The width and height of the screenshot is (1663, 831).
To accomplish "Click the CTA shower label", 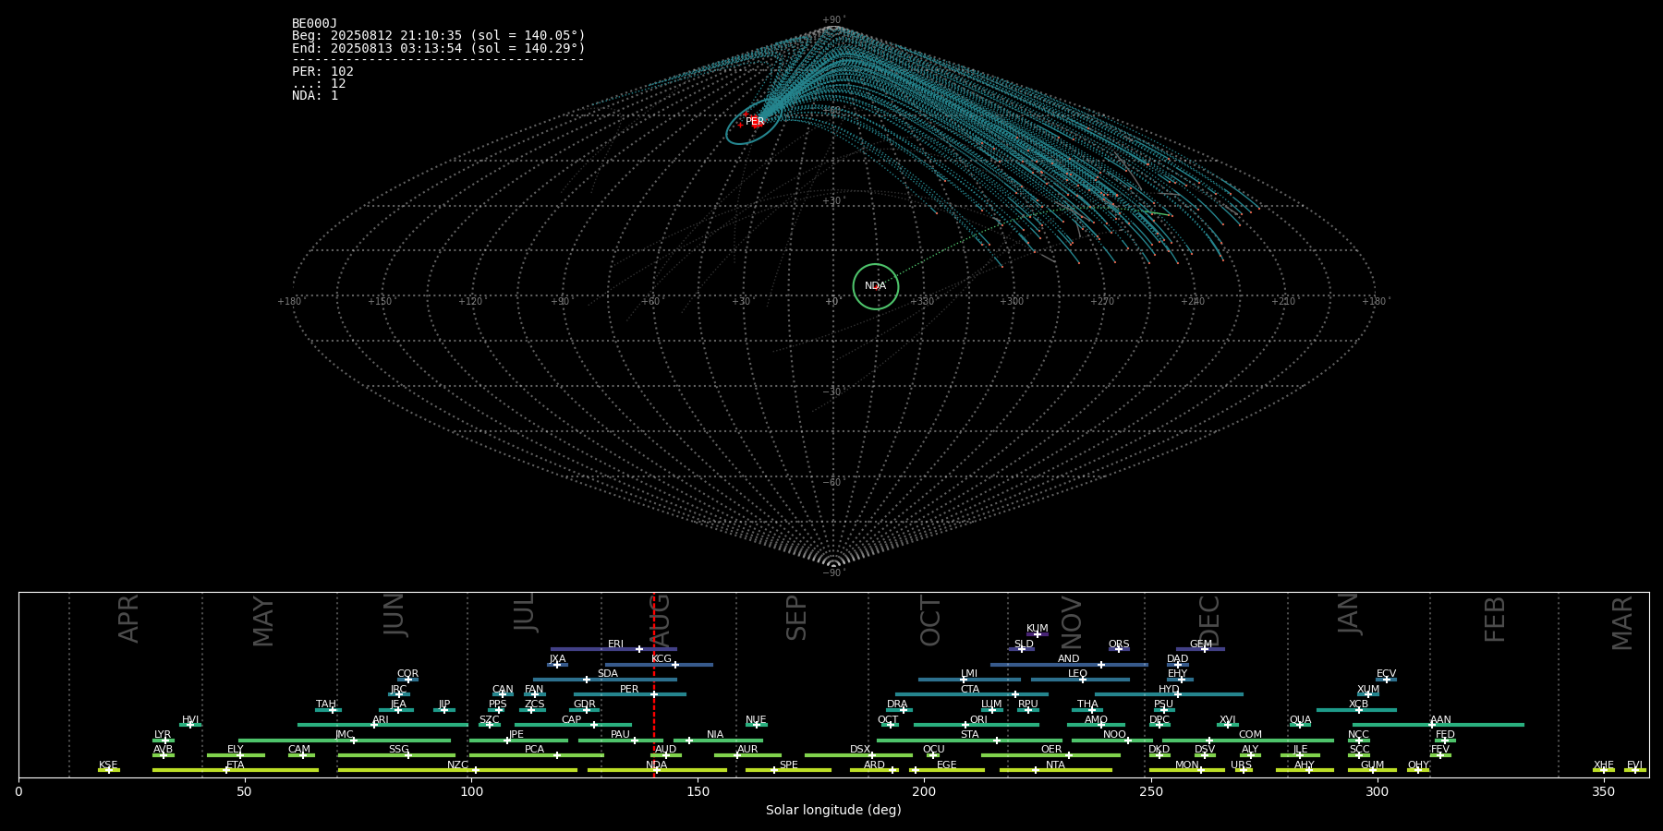I will pyautogui.click(x=970, y=690).
